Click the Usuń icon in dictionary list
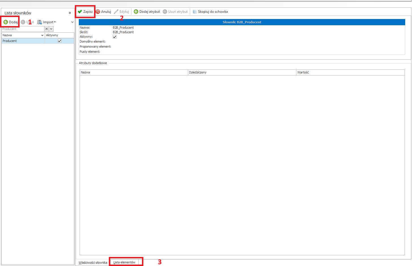412x266 pixels. 23,22
